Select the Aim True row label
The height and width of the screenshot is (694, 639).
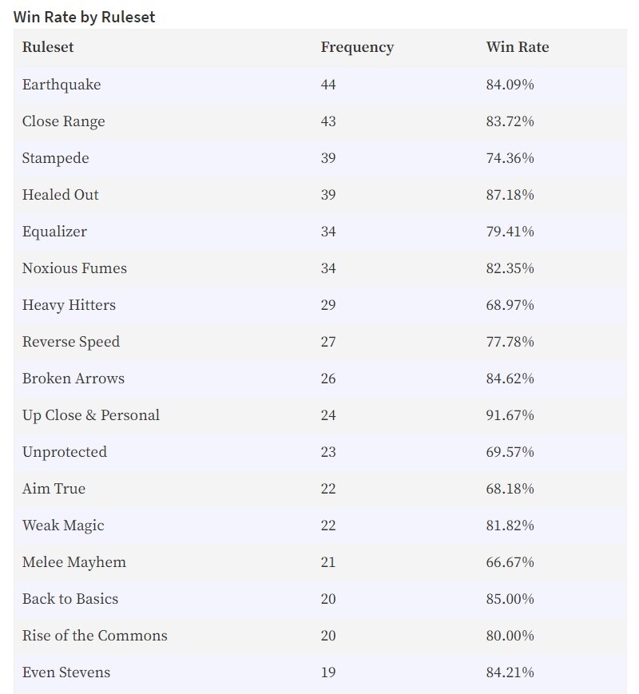tap(54, 489)
